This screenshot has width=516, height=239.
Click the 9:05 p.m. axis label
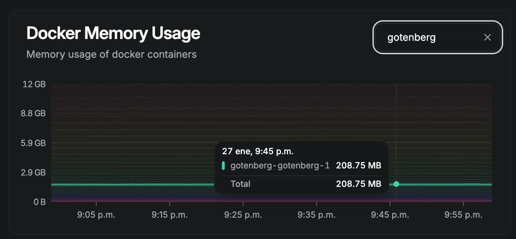tap(96, 215)
